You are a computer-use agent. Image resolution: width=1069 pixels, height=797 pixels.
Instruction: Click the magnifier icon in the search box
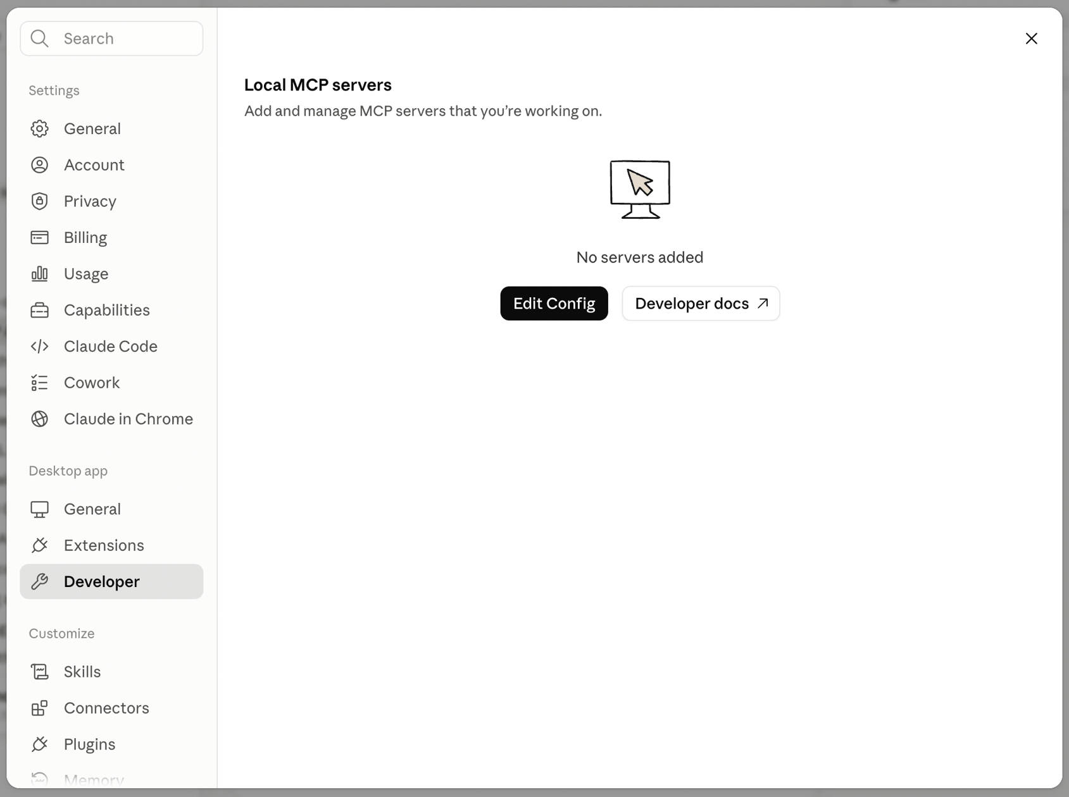tap(39, 39)
